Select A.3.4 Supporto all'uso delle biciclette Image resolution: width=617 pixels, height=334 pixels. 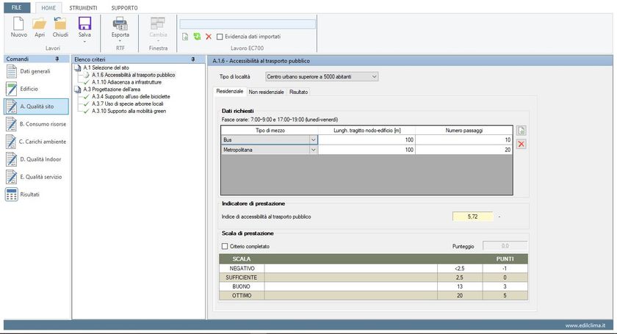[x=131, y=96]
